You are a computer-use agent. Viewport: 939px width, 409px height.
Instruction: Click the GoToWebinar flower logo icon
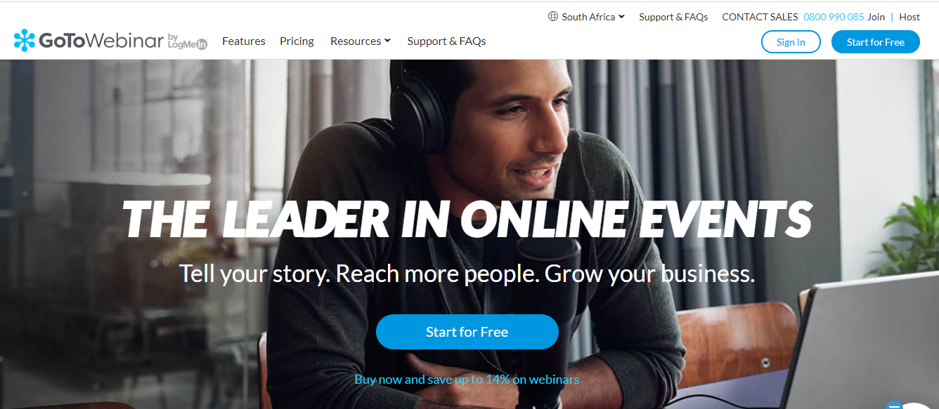click(25, 41)
